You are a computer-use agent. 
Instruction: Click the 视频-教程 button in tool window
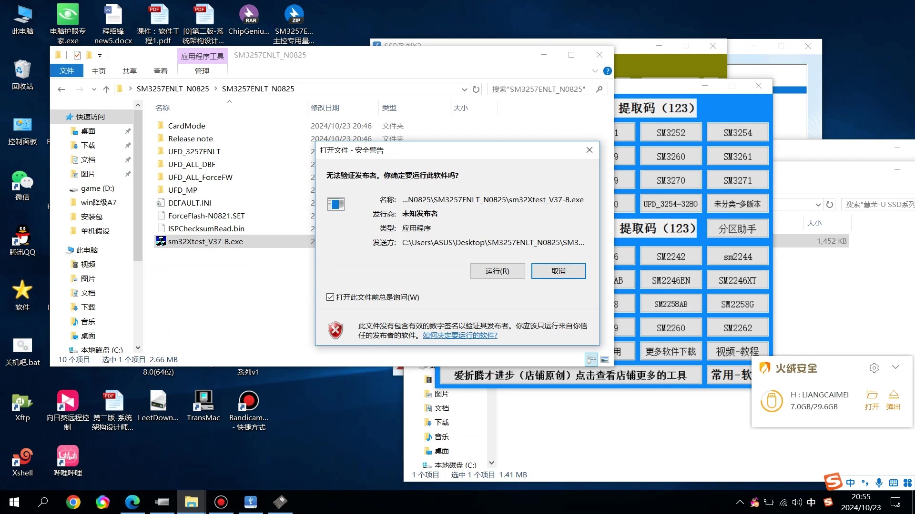click(x=737, y=351)
